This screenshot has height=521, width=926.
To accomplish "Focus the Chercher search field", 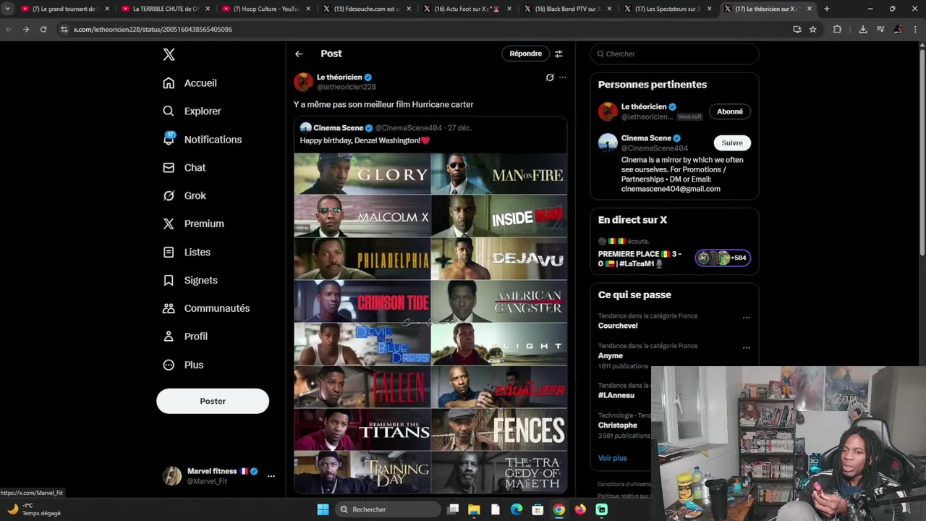I will pyautogui.click(x=674, y=54).
